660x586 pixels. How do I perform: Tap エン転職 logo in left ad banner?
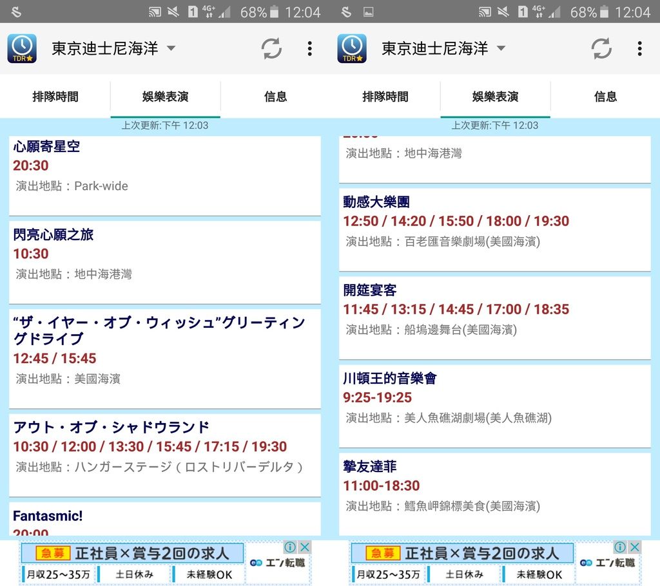coord(278,563)
